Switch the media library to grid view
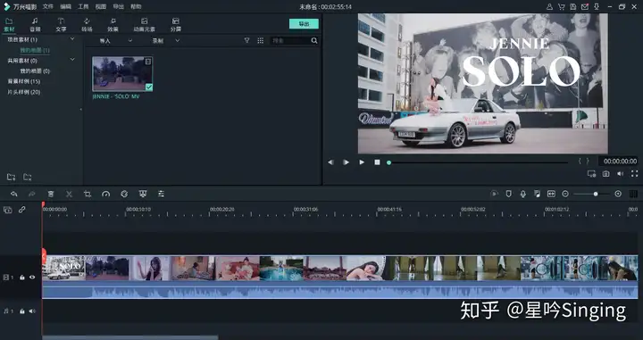This screenshot has width=643, height=340. point(261,40)
